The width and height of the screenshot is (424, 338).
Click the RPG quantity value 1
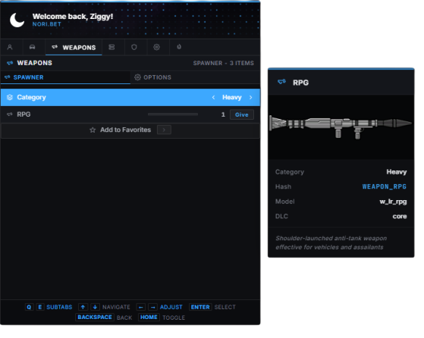223,114
